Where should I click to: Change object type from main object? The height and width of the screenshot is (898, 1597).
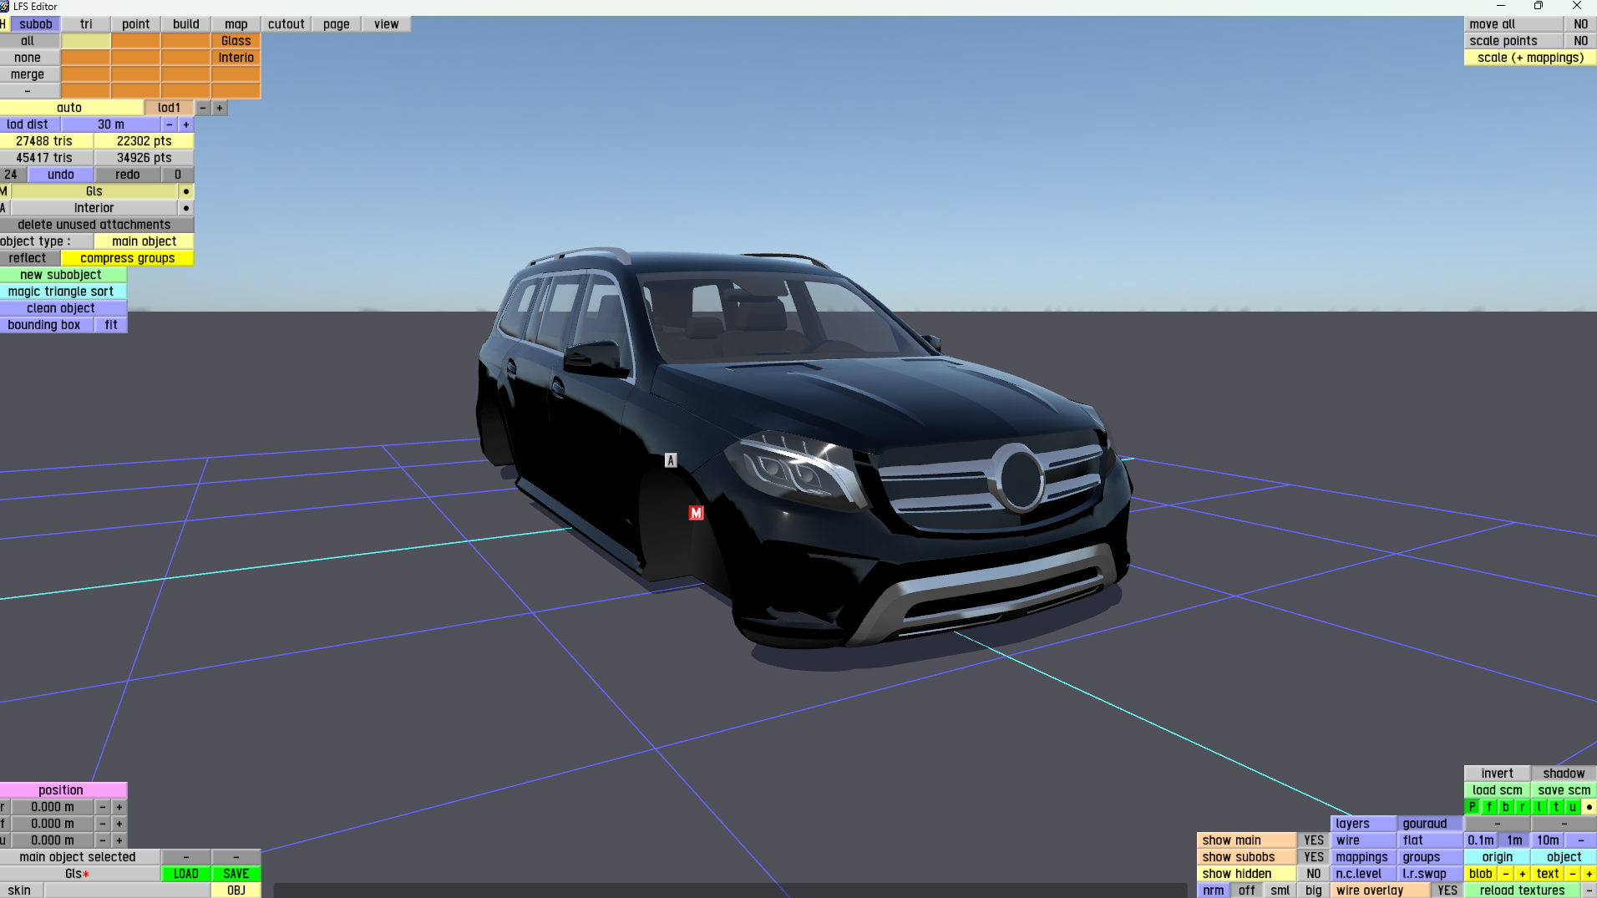(x=144, y=241)
